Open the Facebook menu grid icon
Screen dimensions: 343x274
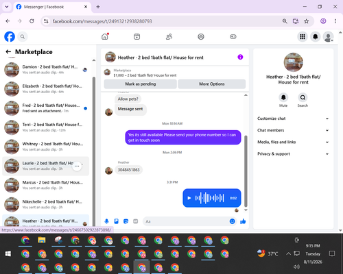point(303,36)
